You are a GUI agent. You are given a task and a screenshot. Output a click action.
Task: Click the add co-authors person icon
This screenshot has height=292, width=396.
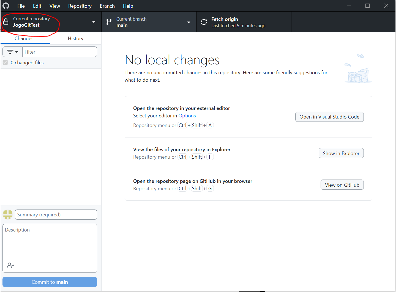(x=10, y=265)
